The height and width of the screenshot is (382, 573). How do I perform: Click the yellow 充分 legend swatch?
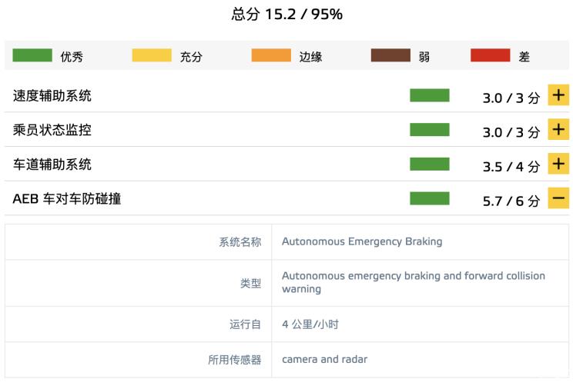point(152,55)
